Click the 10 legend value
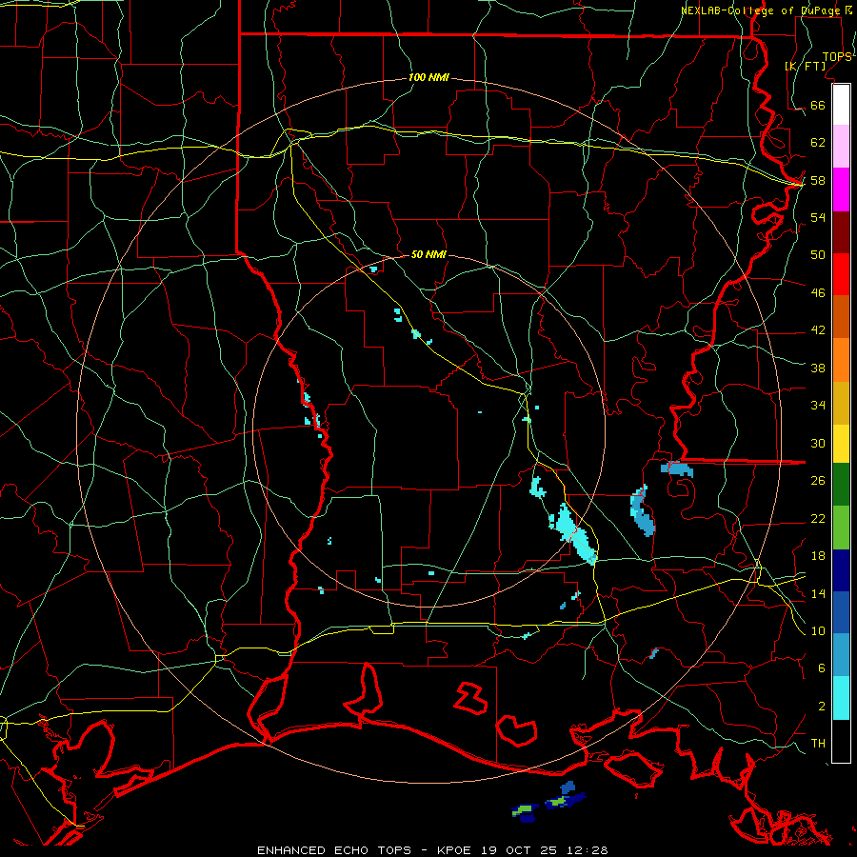 (818, 630)
